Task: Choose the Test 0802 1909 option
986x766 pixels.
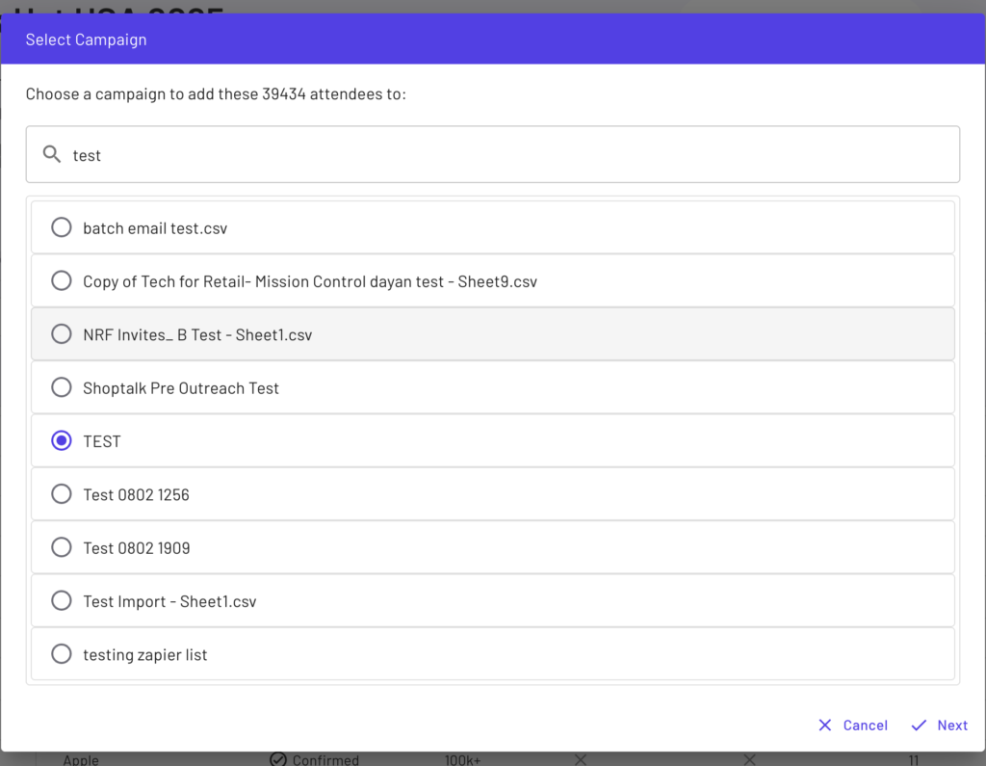Action: (61, 547)
